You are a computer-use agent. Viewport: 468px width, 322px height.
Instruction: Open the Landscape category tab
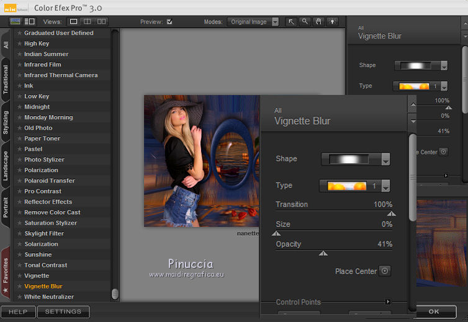pos(6,166)
